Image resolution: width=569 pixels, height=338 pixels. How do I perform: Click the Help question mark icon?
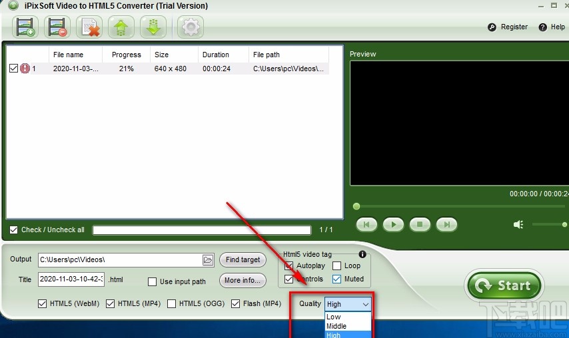542,27
